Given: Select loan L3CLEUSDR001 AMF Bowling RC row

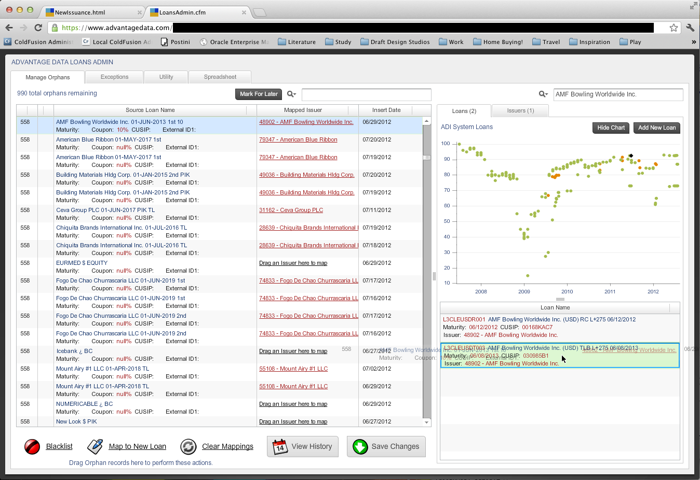Looking at the screenshot, I should pyautogui.click(x=560, y=327).
